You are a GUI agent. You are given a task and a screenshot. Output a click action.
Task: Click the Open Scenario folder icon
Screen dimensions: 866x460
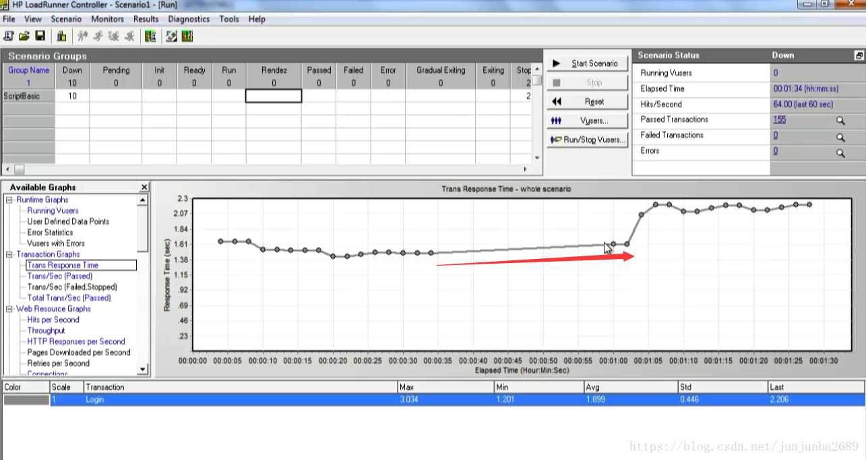point(24,36)
